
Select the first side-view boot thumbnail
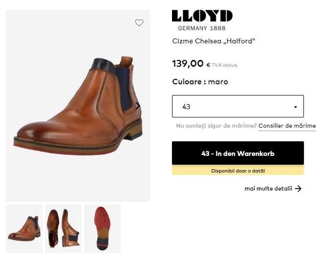pyautogui.click(x=24, y=229)
